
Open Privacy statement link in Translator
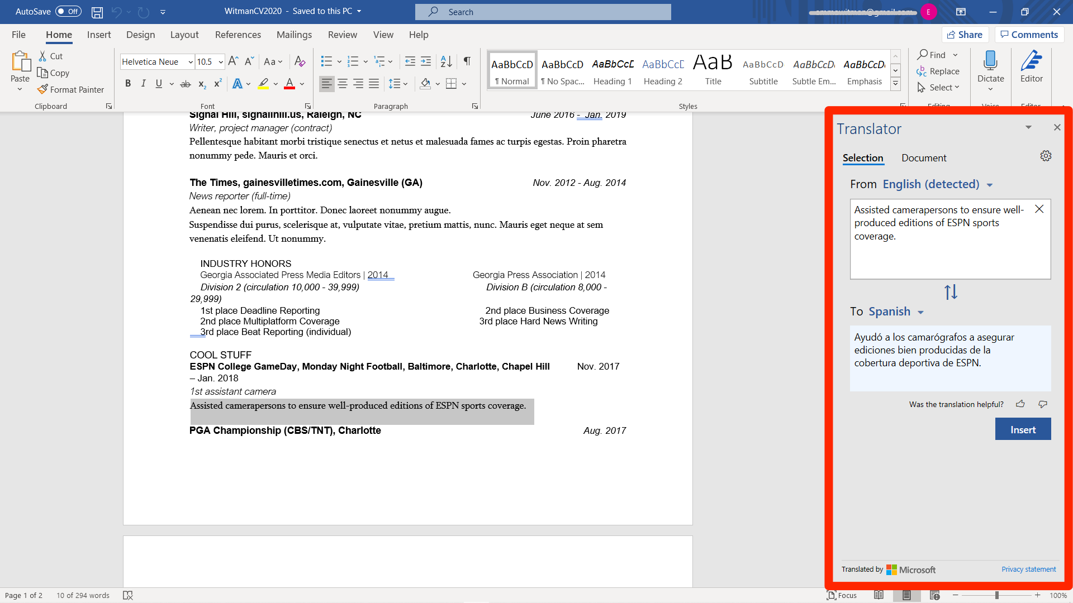pos(1029,568)
